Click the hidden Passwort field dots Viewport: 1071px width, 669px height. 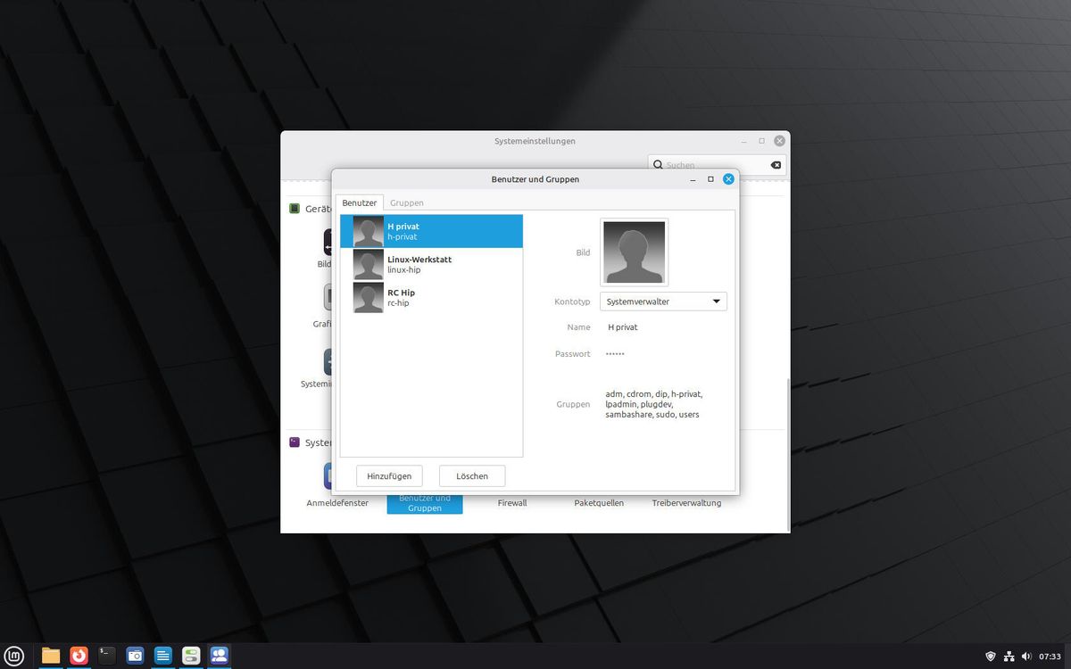point(615,354)
